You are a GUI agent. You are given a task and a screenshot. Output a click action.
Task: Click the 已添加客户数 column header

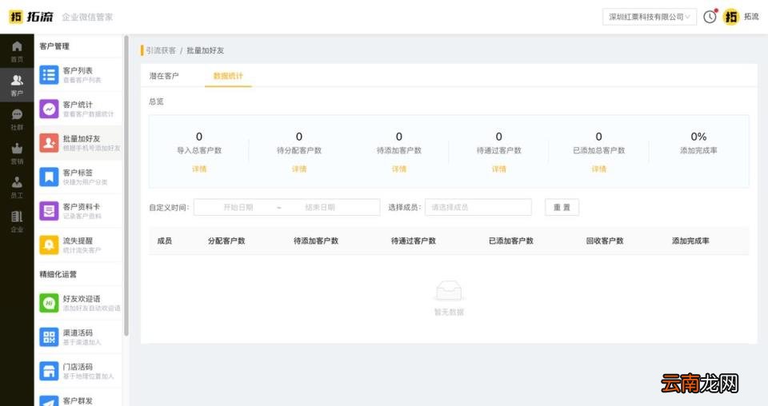pos(511,241)
